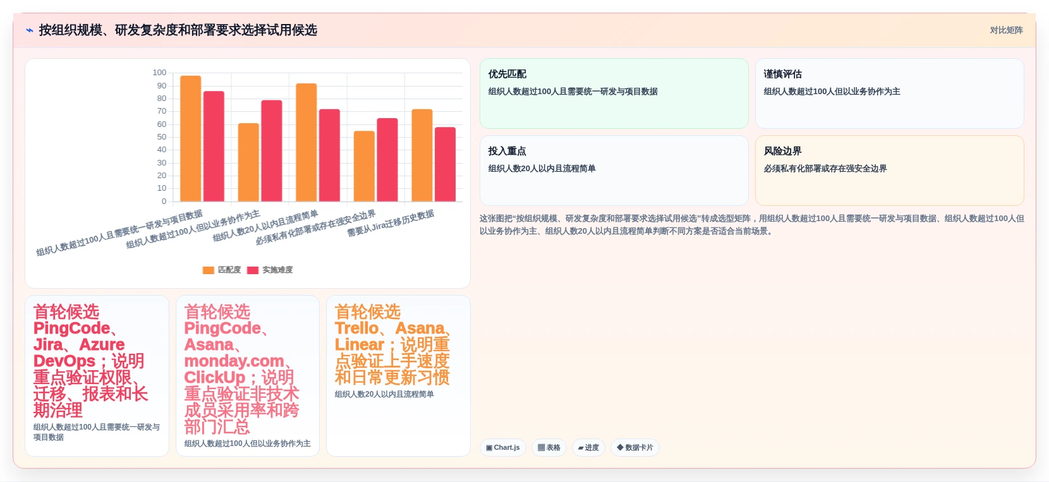
Task: Toggle the 匹配度 orange legend swatch
Action: [208, 270]
